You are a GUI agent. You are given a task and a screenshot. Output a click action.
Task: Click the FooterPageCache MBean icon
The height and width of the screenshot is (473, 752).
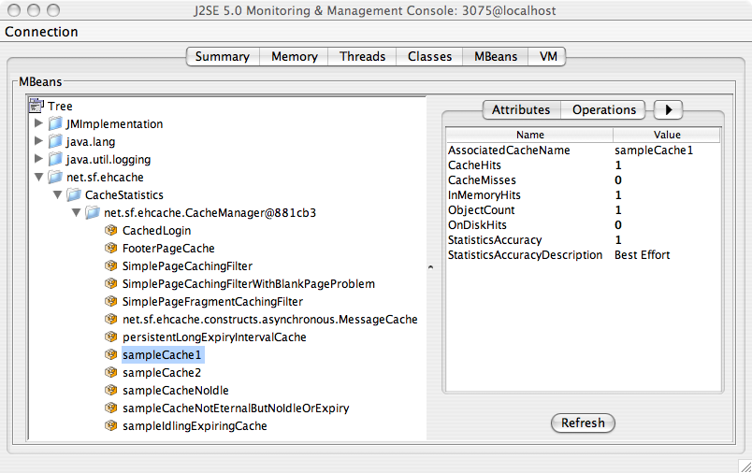click(x=110, y=249)
